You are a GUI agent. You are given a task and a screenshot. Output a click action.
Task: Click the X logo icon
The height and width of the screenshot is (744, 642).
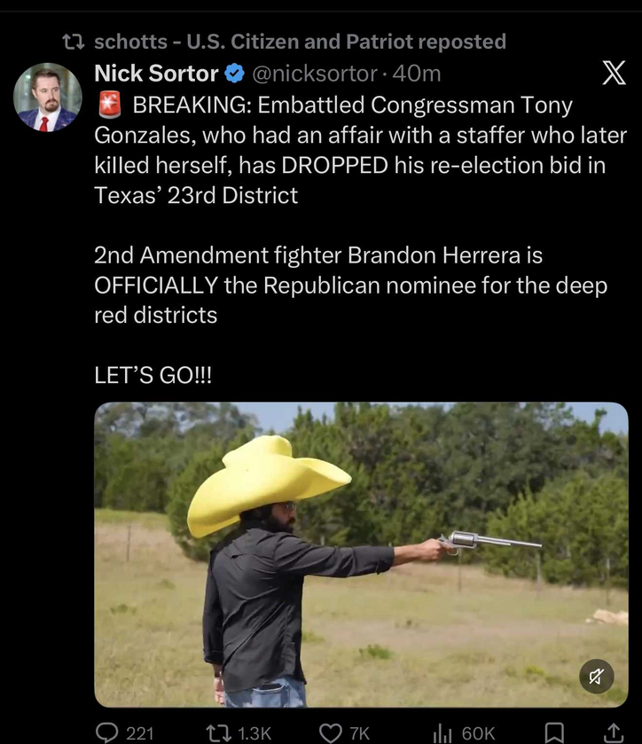tap(614, 73)
